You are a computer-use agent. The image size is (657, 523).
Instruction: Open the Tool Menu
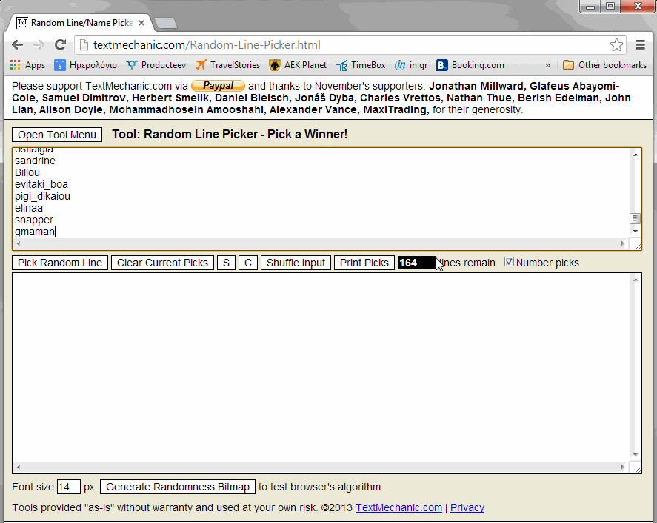(x=57, y=135)
